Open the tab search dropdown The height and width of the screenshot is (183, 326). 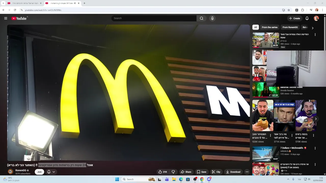tap(3, 3)
